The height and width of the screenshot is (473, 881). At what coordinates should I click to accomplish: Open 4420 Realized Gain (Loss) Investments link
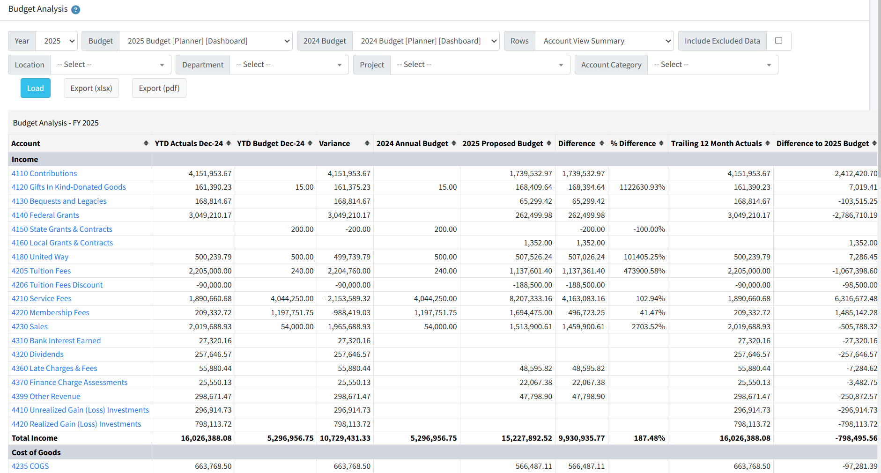(76, 424)
